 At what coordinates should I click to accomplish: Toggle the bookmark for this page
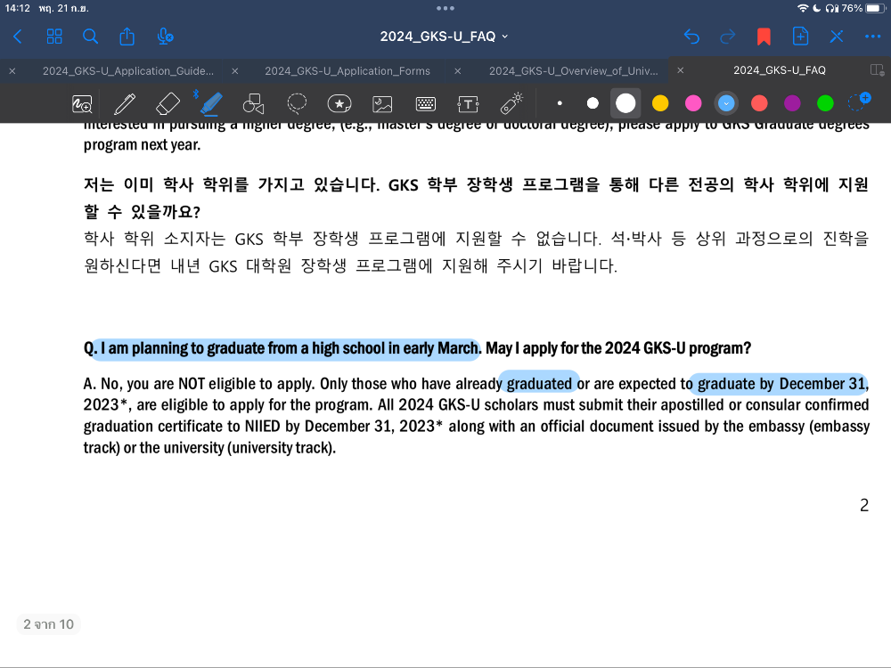click(x=764, y=37)
